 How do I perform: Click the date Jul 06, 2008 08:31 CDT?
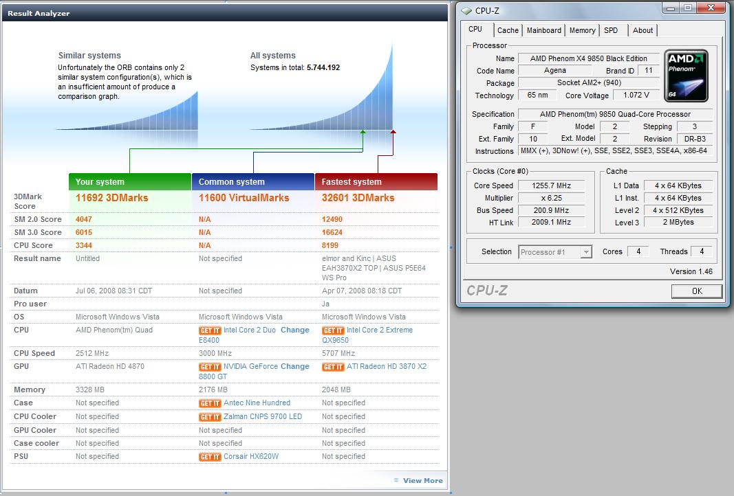point(114,291)
